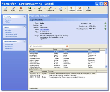The width and height of the screenshot is (110, 92).
Task: Collapse the Historia połączeń panel
Action: pyautogui.click(x=25, y=41)
